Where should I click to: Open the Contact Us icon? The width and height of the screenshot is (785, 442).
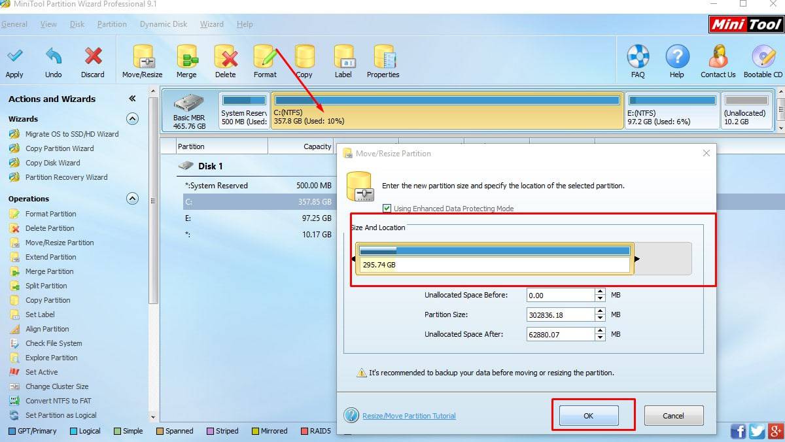pyautogui.click(x=718, y=57)
